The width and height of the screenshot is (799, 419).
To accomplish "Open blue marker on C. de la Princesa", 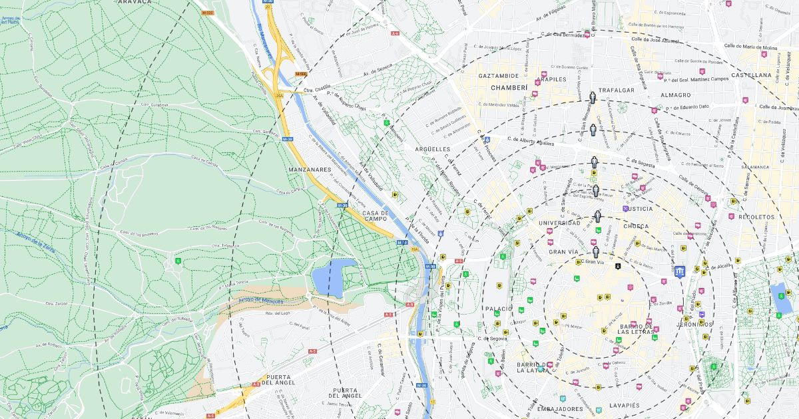I will 487,140.
